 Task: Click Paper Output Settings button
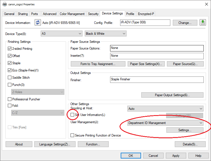point(172,95)
